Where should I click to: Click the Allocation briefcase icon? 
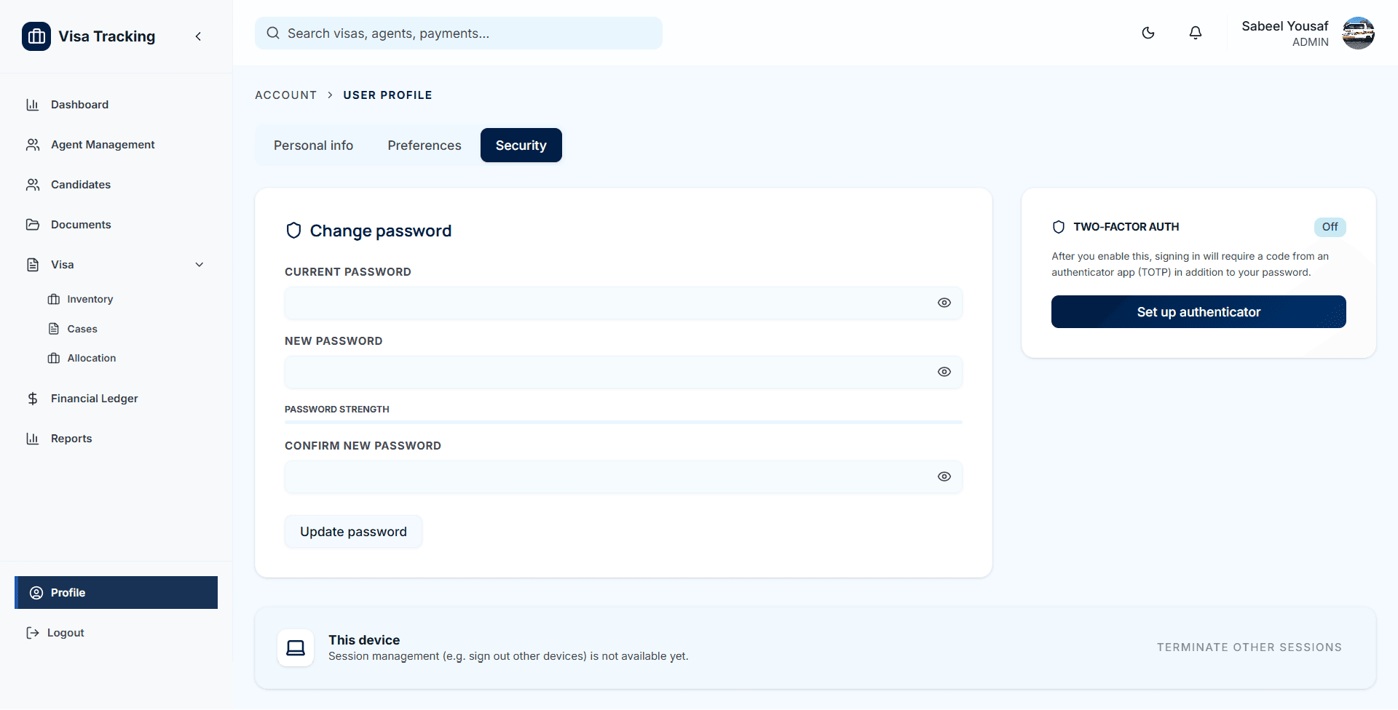[x=54, y=358]
